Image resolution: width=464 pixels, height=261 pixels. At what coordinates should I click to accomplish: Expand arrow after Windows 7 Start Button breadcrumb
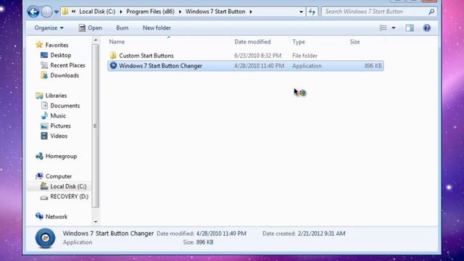coord(251,12)
